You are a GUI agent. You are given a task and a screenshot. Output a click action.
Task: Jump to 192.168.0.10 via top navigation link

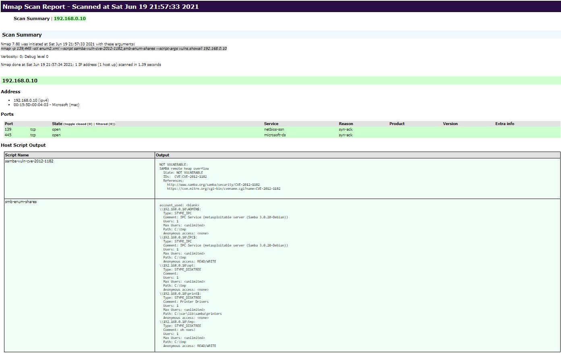tap(70, 18)
